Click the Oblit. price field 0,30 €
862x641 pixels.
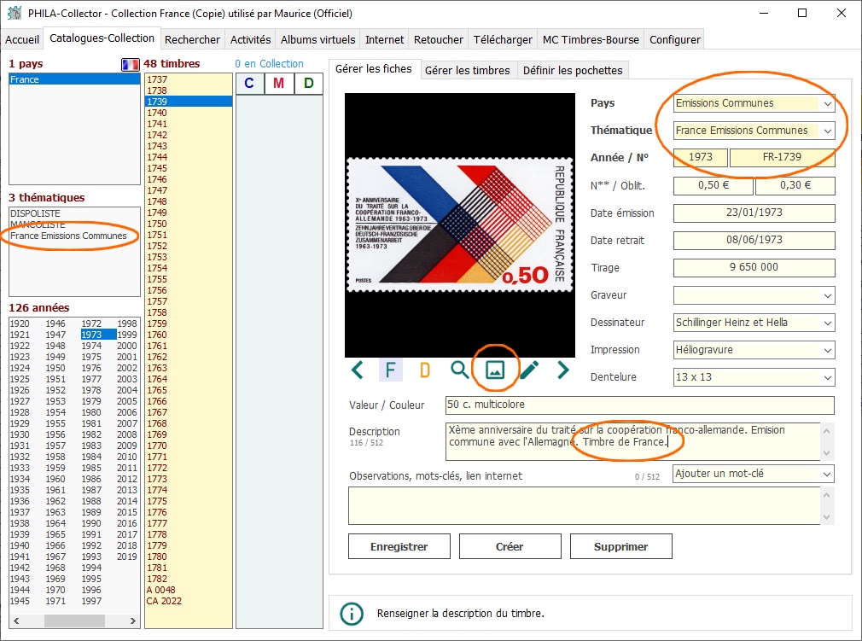pyautogui.click(x=795, y=185)
